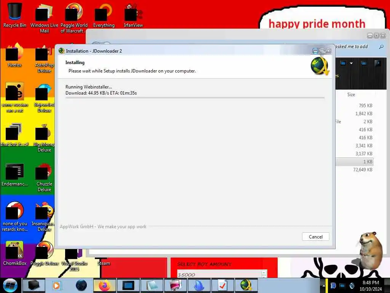Select the ChomikBox desktop icon
The width and height of the screenshot is (390, 293).
pos(15,253)
